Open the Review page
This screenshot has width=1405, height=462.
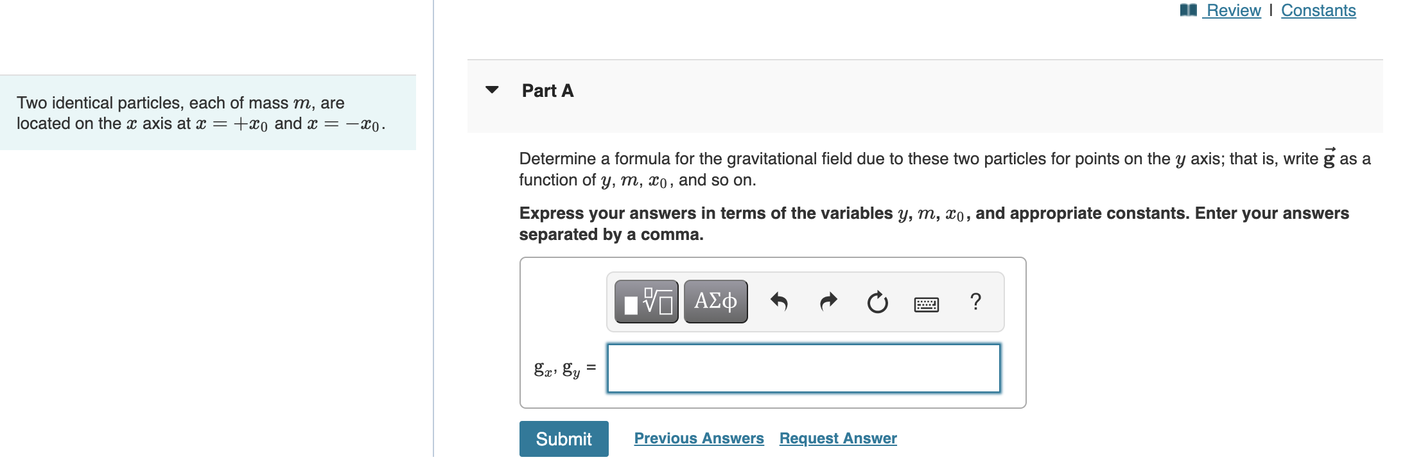1231,10
